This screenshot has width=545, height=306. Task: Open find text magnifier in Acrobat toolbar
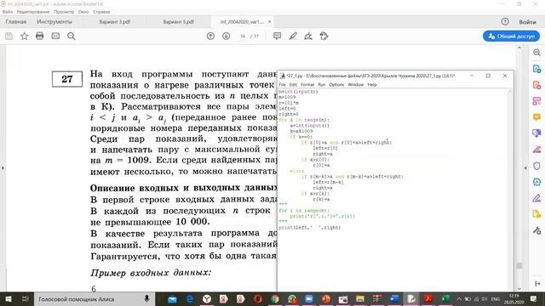click(x=72, y=36)
